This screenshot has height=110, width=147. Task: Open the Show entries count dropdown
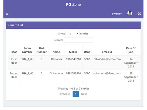point(73,33)
